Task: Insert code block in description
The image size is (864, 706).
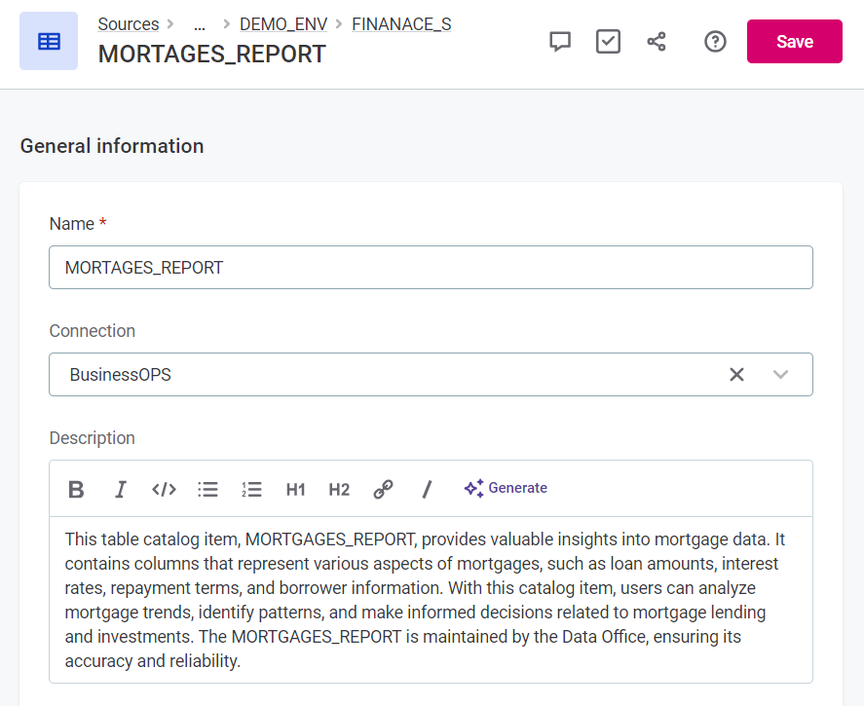Action: (x=164, y=489)
